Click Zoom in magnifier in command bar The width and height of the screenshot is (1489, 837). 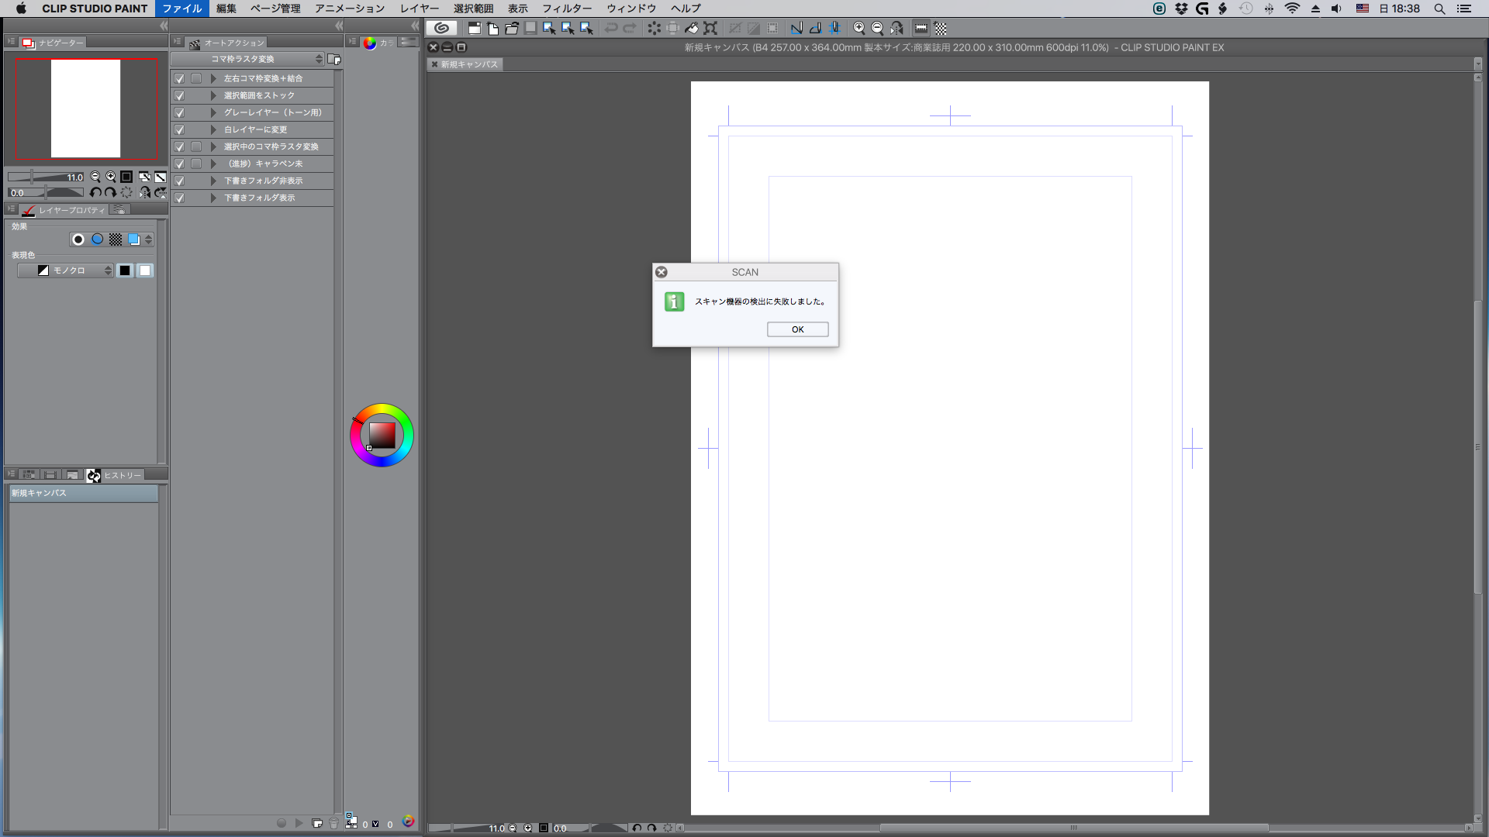(859, 28)
